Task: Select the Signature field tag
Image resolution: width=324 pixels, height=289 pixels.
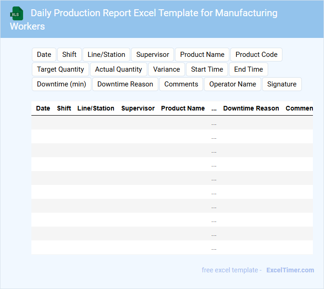Action: pyautogui.click(x=282, y=84)
